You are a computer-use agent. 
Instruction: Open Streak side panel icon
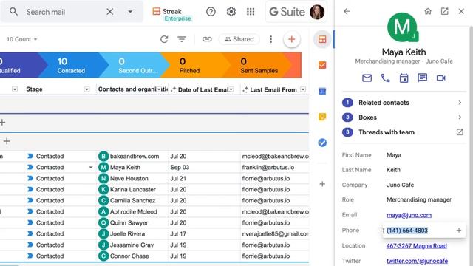322,39
